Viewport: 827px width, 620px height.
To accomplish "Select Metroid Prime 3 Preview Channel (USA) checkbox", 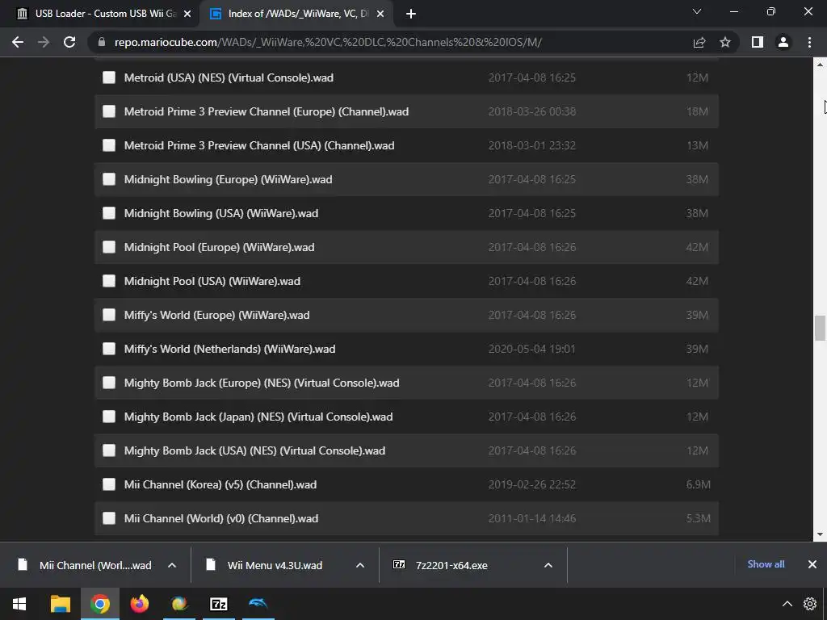I will (109, 145).
